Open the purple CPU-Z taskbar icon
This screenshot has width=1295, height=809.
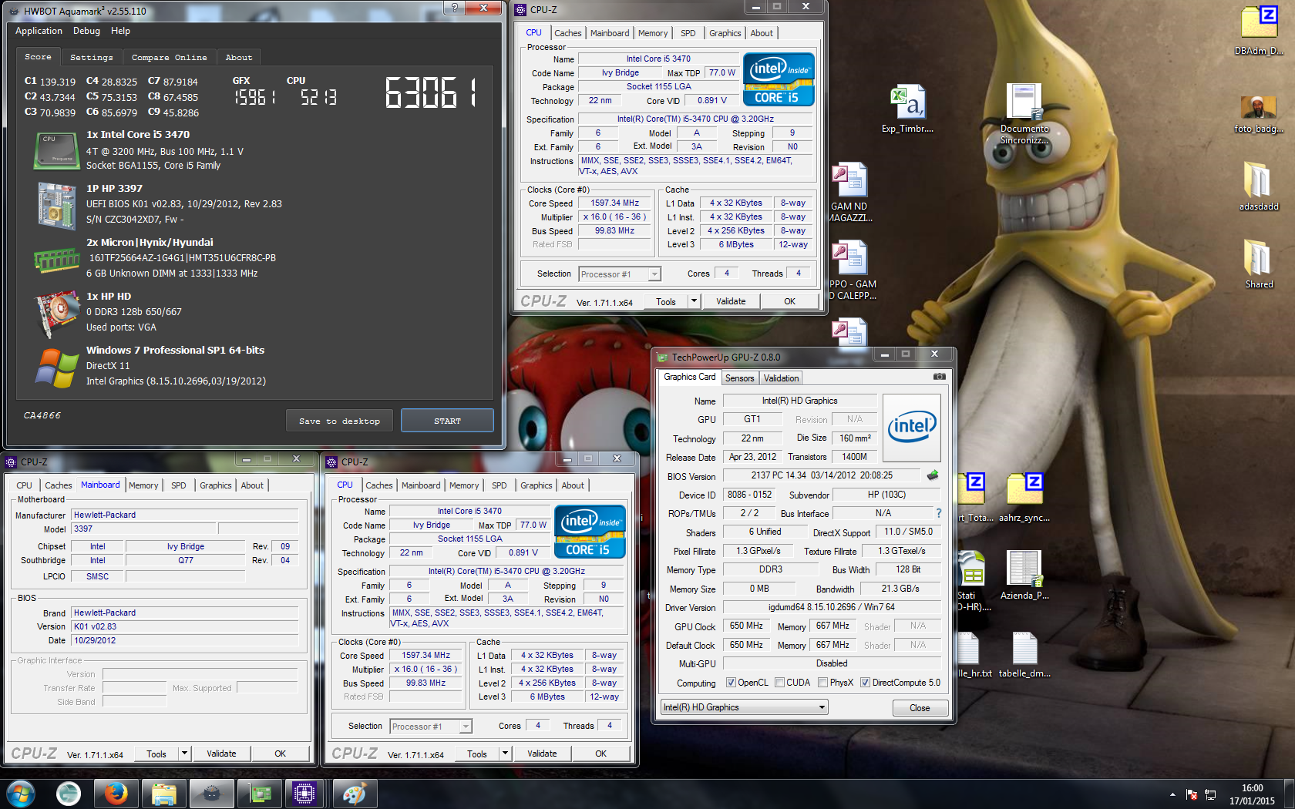point(304,794)
